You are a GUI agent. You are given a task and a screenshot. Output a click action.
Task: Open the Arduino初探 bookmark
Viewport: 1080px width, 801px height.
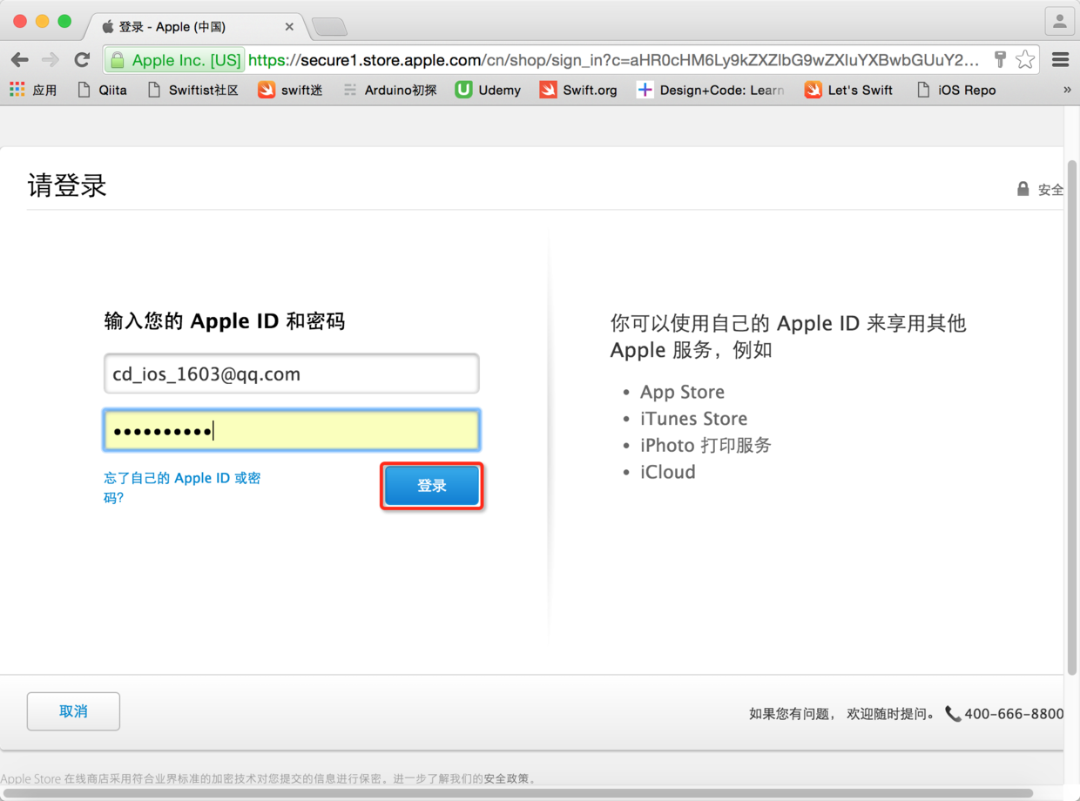click(x=389, y=90)
